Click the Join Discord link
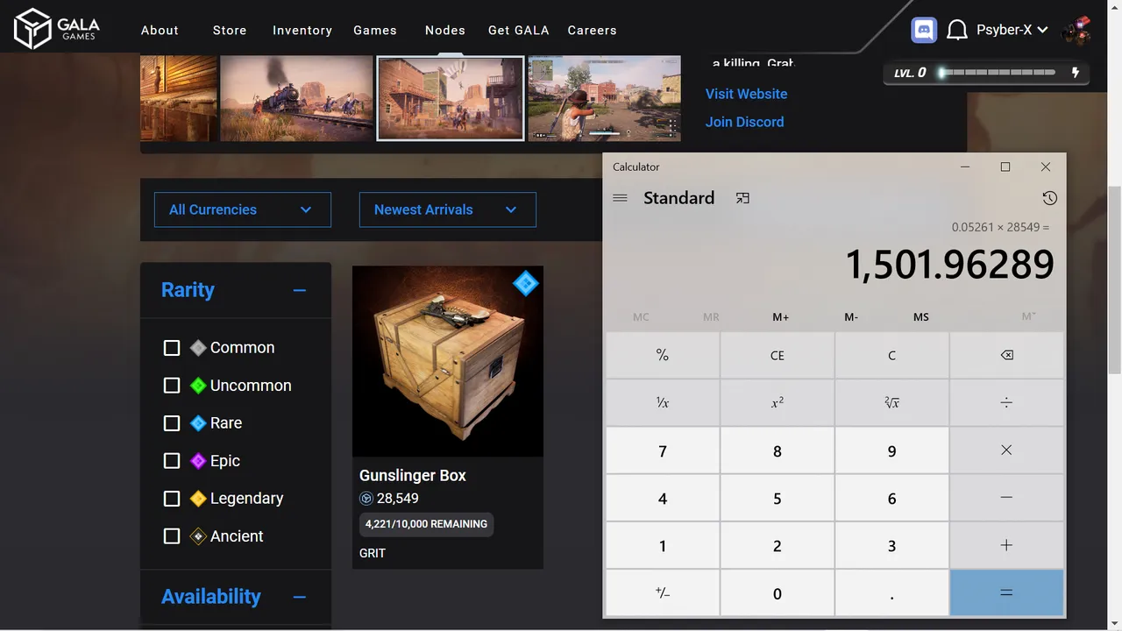This screenshot has height=631, width=1122. pyautogui.click(x=745, y=122)
